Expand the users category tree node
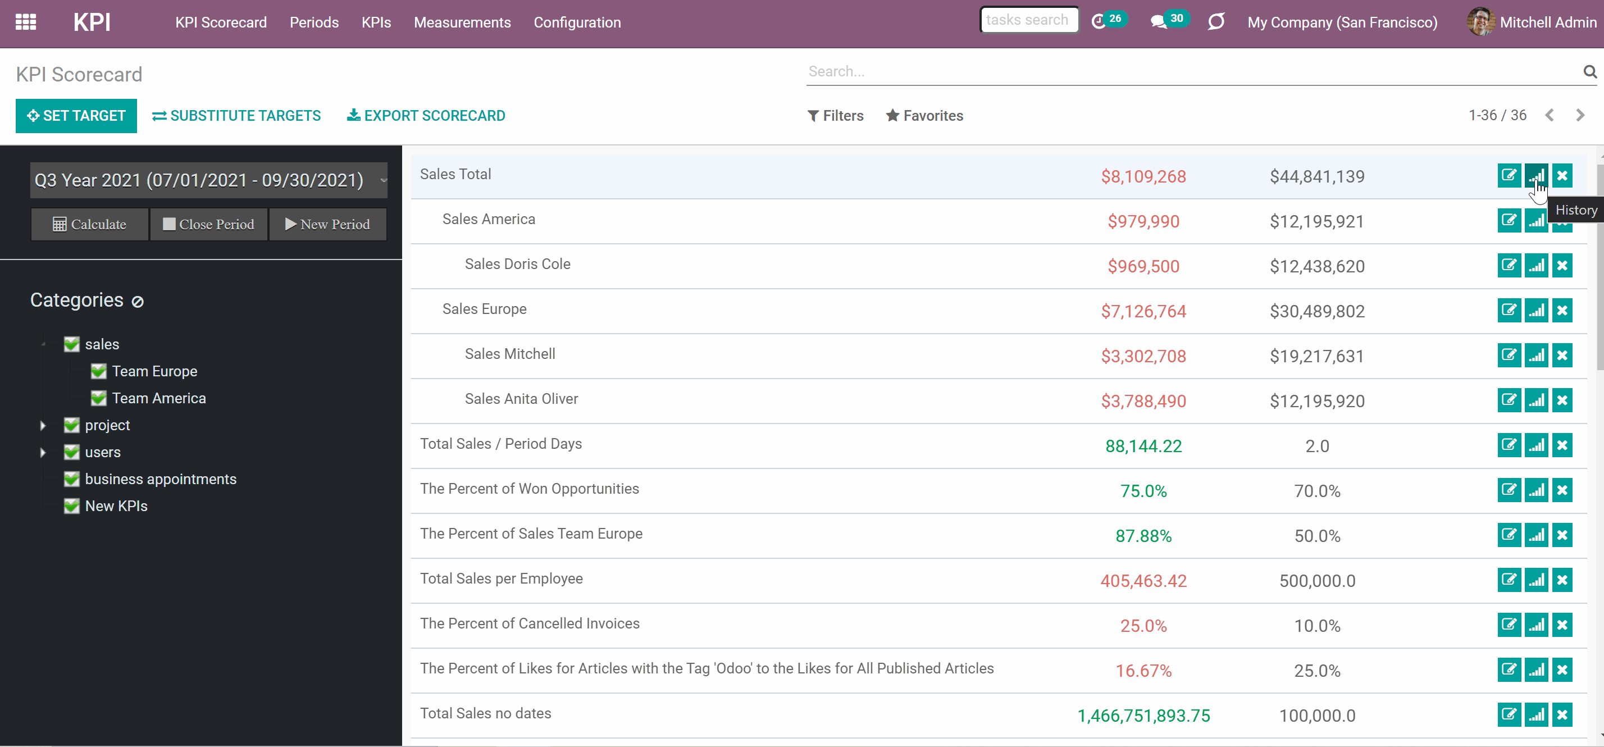The width and height of the screenshot is (1604, 747). pyautogui.click(x=42, y=453)
